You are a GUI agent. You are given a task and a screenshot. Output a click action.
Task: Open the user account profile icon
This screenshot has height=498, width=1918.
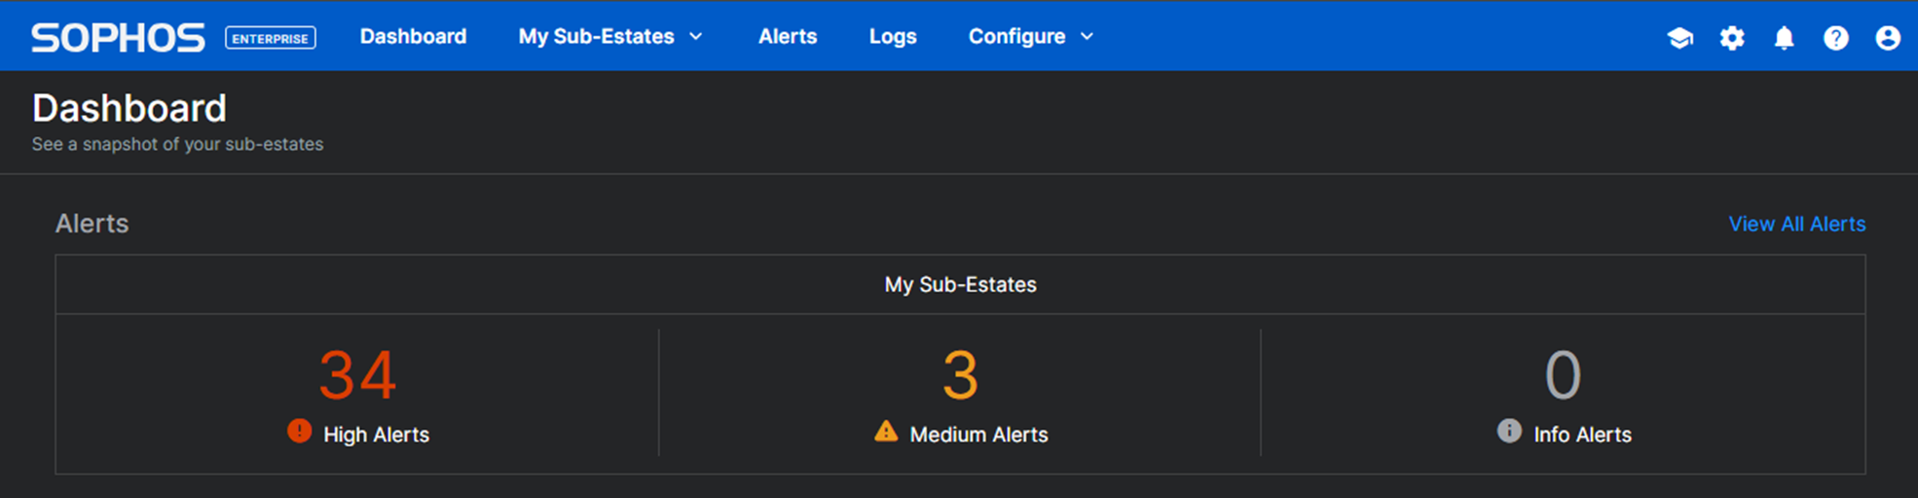pyautogui.click(x=1887, y=38)
